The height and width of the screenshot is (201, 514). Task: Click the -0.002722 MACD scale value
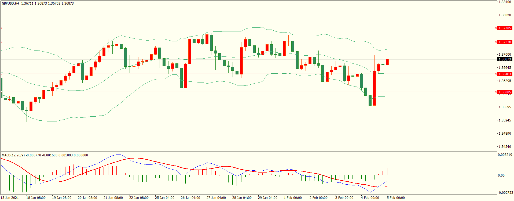pyautogui.click(x=505, y=193)
